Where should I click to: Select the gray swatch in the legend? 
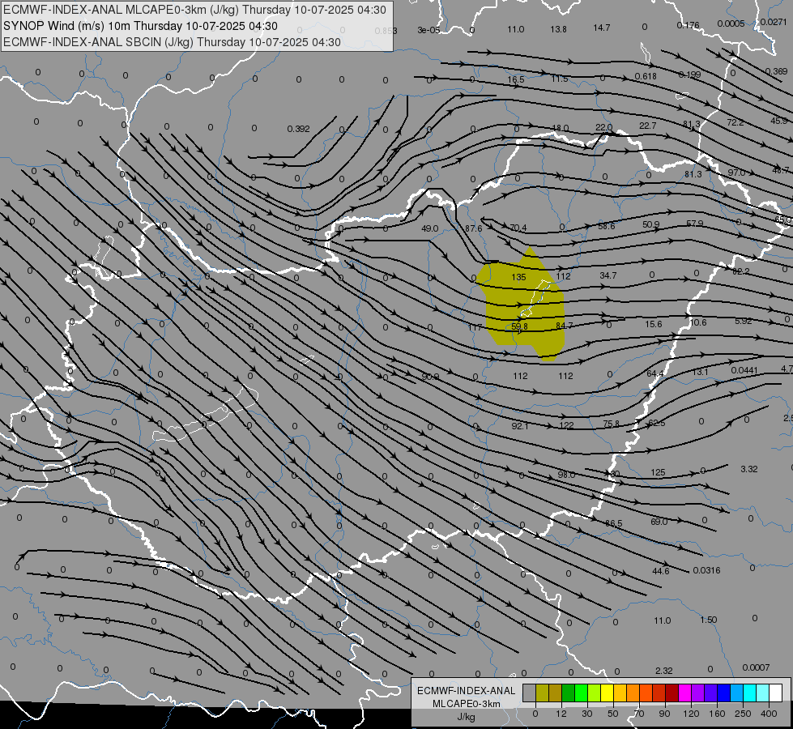tap(530, 693)
